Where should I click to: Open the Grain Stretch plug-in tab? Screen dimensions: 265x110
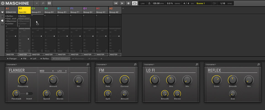(61, 59)
